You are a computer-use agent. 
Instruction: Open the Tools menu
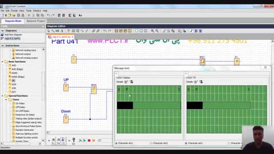point(29,11)
